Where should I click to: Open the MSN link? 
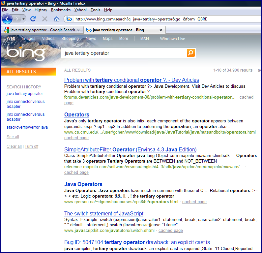pyautogui.click(x=145, y=39)
